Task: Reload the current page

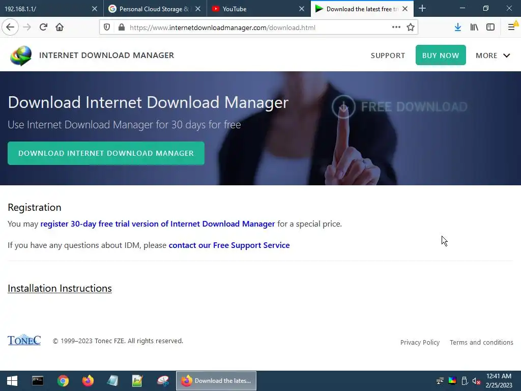Action: click(x=43, y=27)
